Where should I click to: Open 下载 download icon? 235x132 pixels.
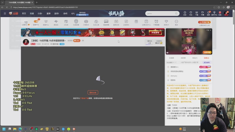[197, 13]
